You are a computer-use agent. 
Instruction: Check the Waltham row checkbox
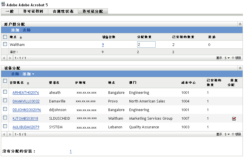(5, 44)
